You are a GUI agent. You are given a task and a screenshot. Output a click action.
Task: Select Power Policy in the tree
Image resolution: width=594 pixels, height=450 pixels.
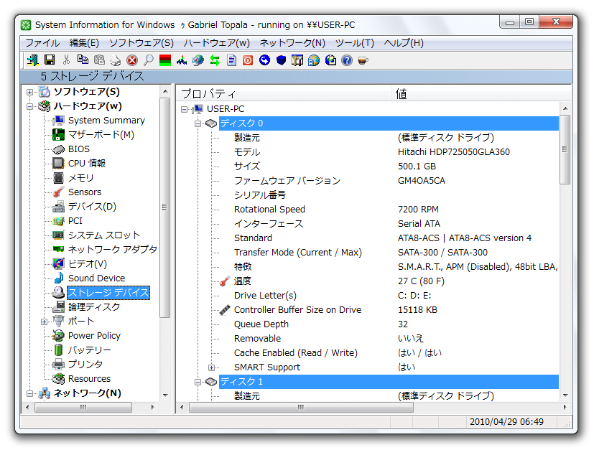coord(94,336)
